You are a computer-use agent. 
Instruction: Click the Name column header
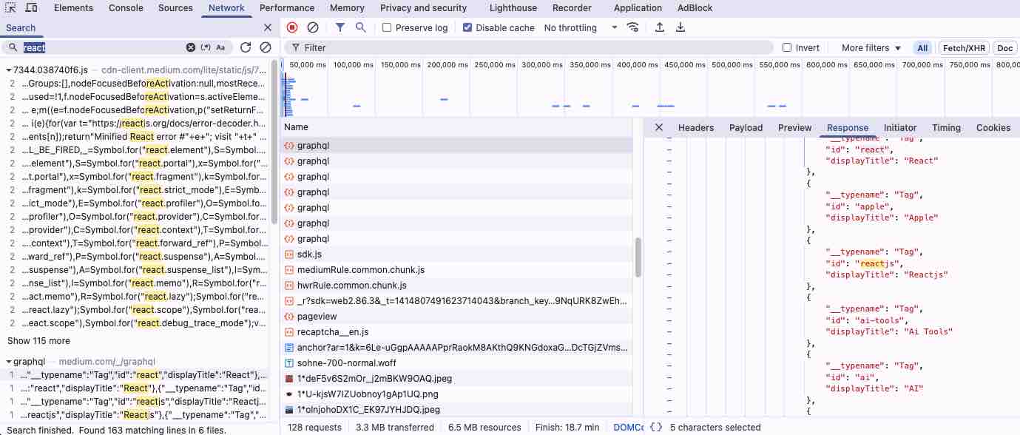[x=457, y=127]
